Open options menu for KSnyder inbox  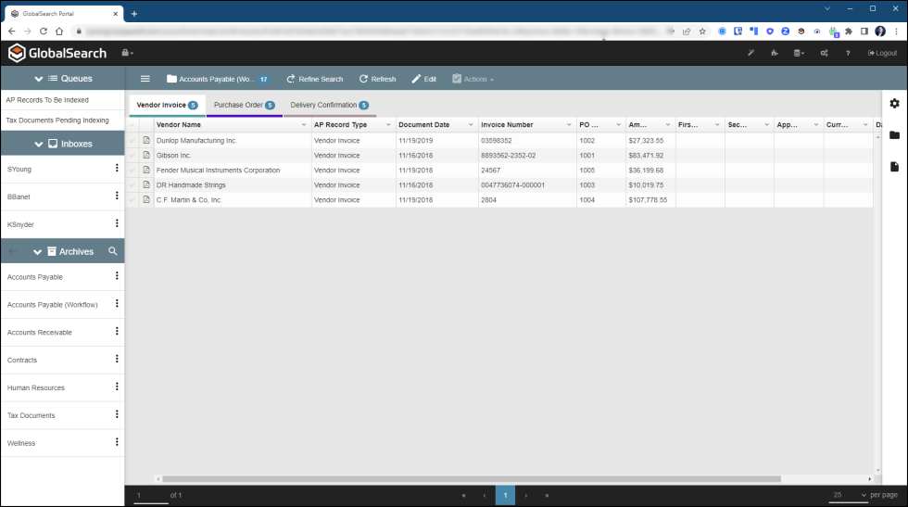click(x=117, y=223)
